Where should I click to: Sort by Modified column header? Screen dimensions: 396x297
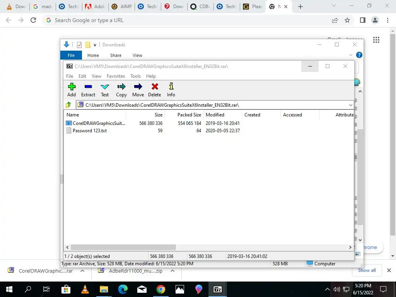(222, 114)
